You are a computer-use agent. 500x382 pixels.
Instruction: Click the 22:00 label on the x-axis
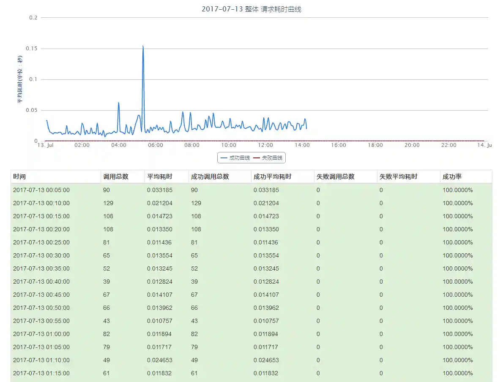[x=449, y=145]
